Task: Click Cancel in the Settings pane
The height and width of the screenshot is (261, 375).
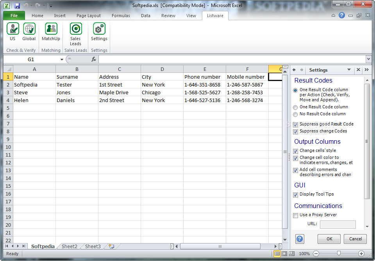Action: 355,239
